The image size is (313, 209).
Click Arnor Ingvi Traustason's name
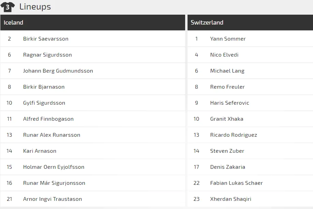point(53,199)
